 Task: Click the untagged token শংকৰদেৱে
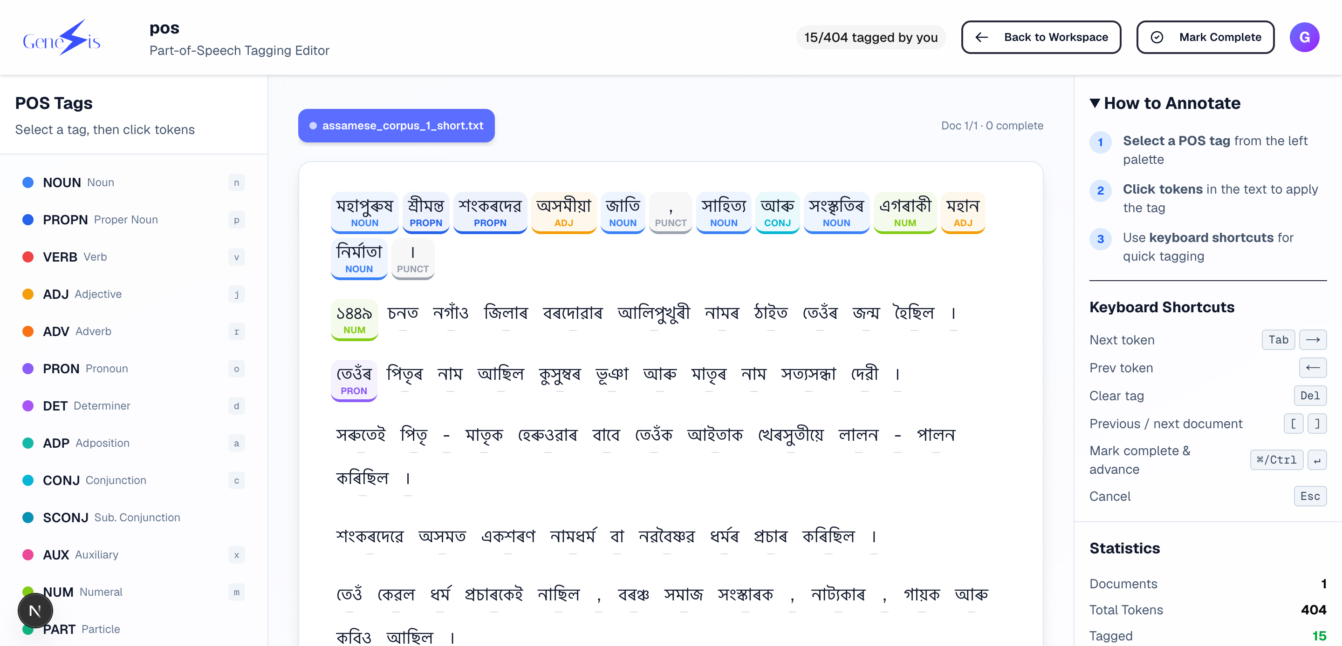(370, 537)
